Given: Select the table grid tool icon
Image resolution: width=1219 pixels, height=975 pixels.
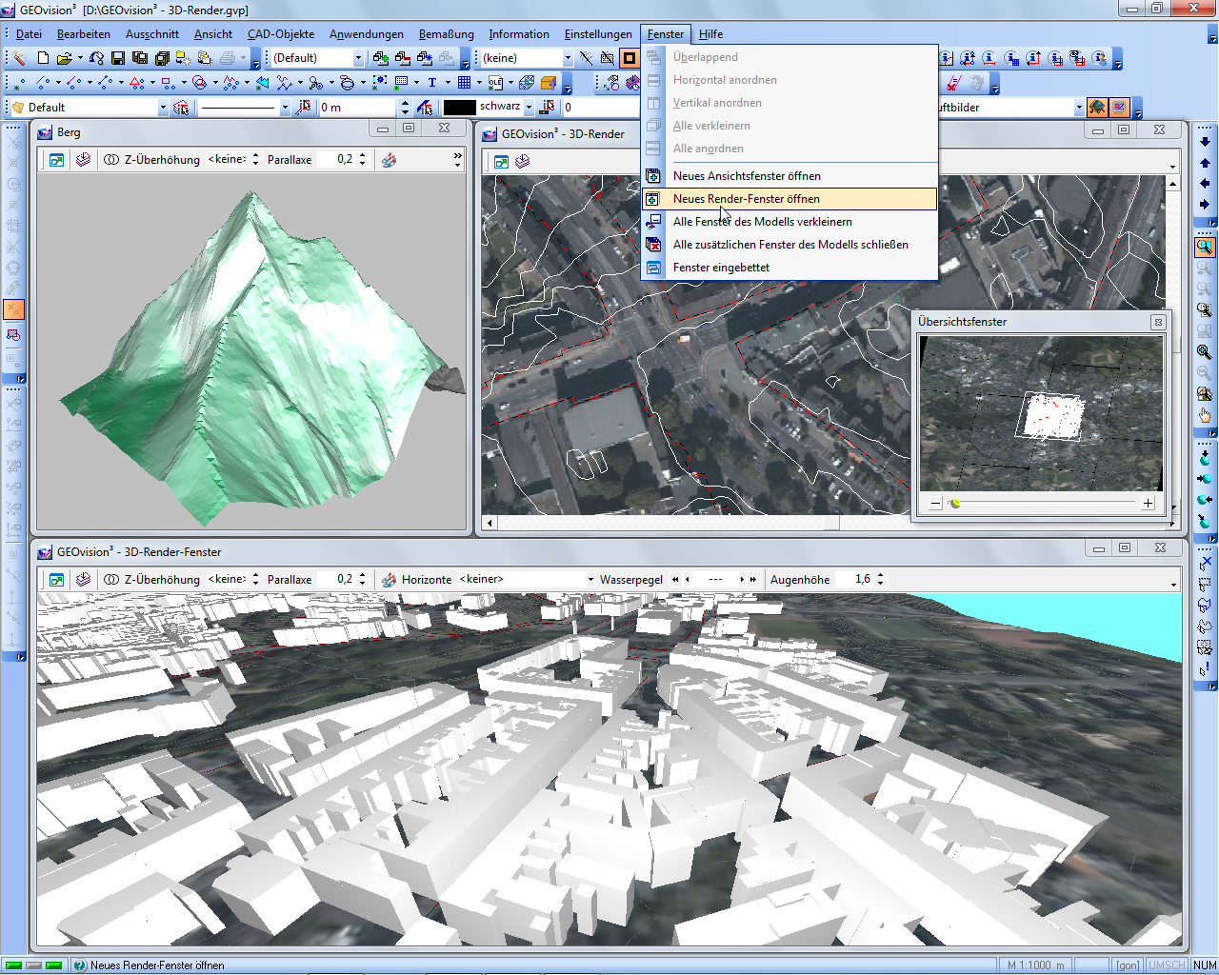Looking at the screenshot, I should [x=464, y=83].
